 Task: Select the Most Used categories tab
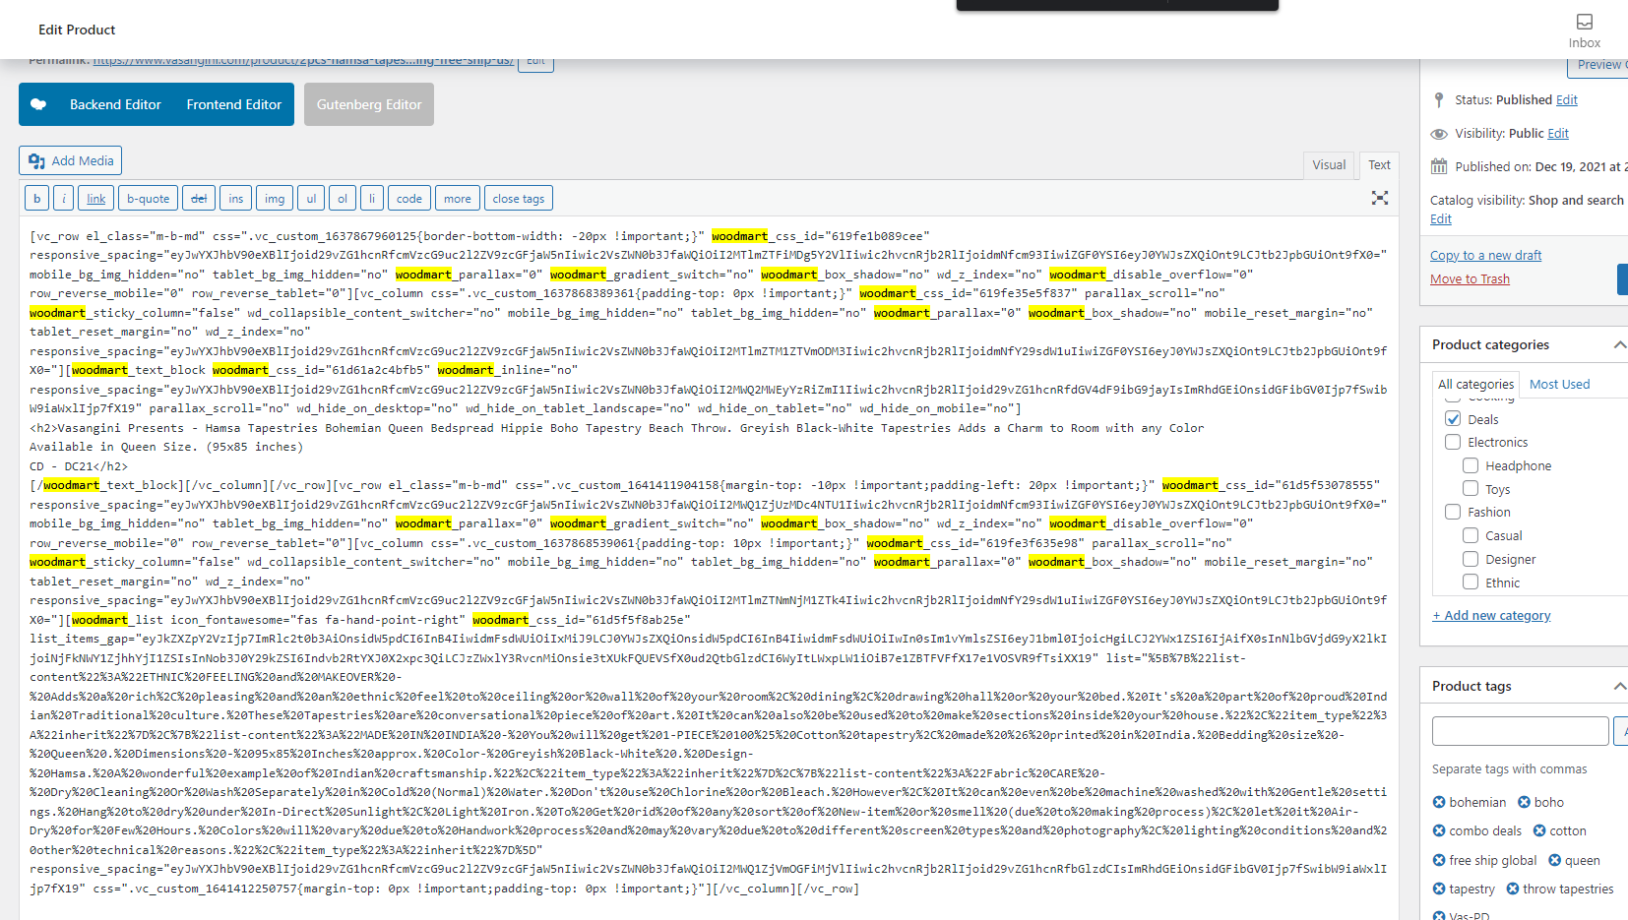pos(1559,384)
